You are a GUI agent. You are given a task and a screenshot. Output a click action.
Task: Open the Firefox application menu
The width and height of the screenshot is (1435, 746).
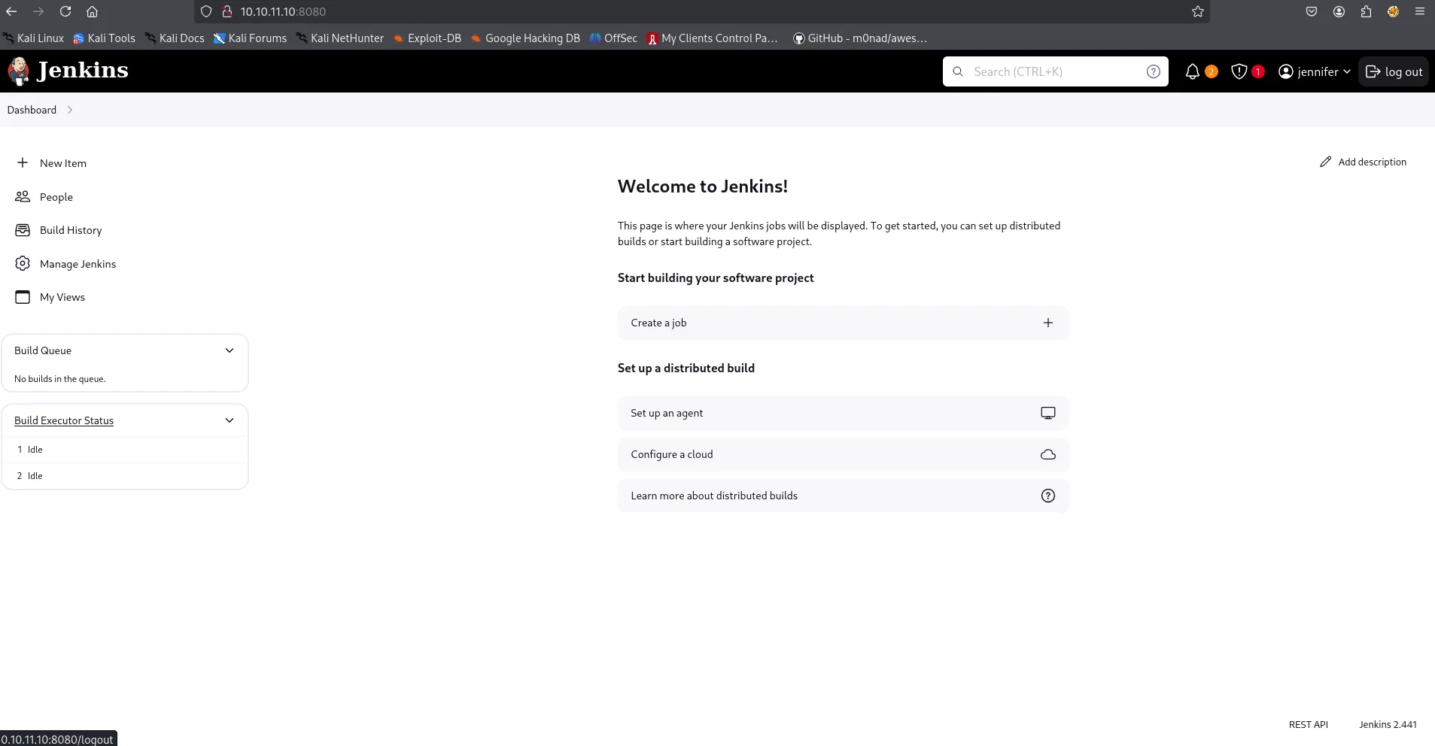point(1420,11)
